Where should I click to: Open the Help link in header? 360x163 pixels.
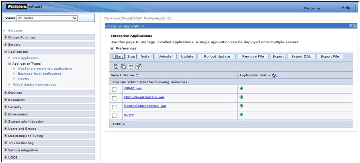[346, 8]
